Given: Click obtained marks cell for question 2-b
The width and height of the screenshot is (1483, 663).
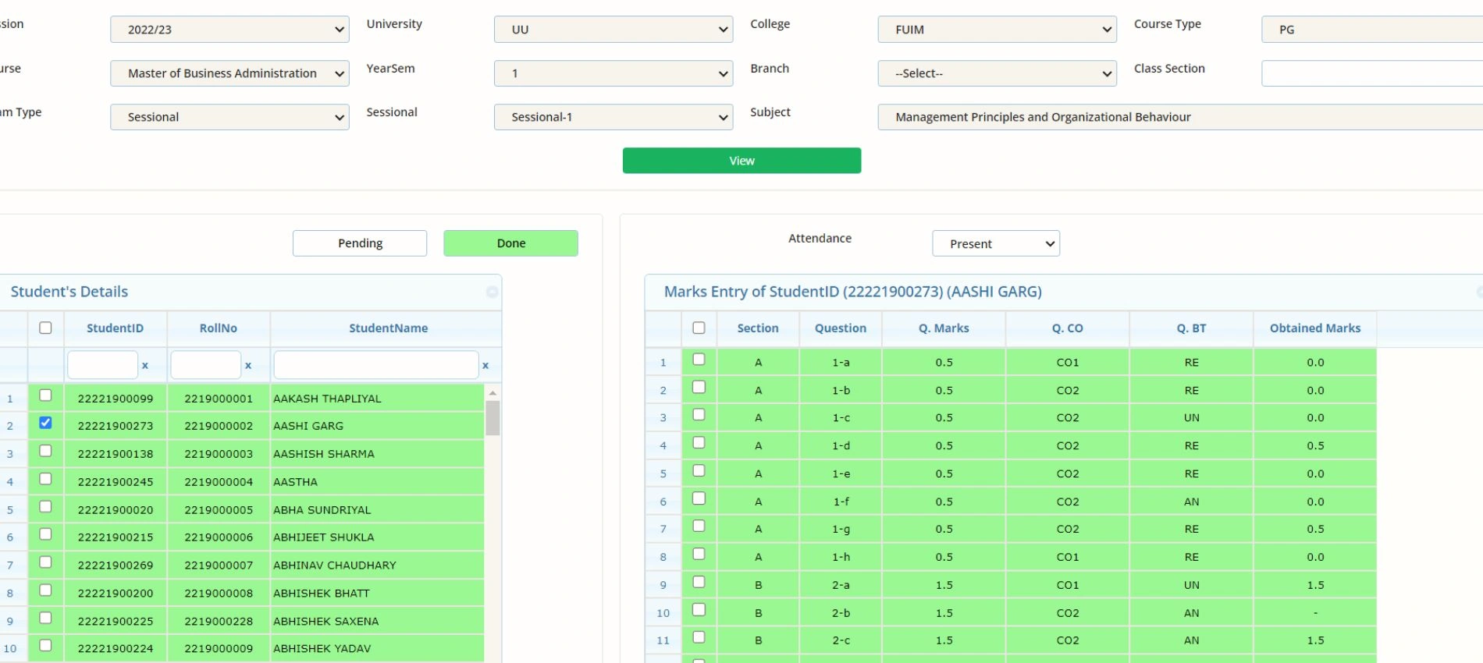Looking at the screenshot, I should pos(1315,613).
